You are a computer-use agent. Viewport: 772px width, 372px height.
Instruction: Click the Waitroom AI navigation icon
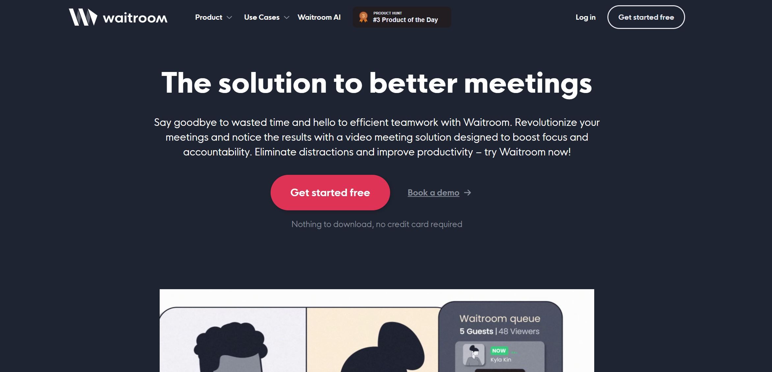pyautogui.click(x=319, y=16)
